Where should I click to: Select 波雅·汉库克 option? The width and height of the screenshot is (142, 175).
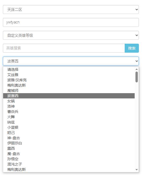pos(69,80)
